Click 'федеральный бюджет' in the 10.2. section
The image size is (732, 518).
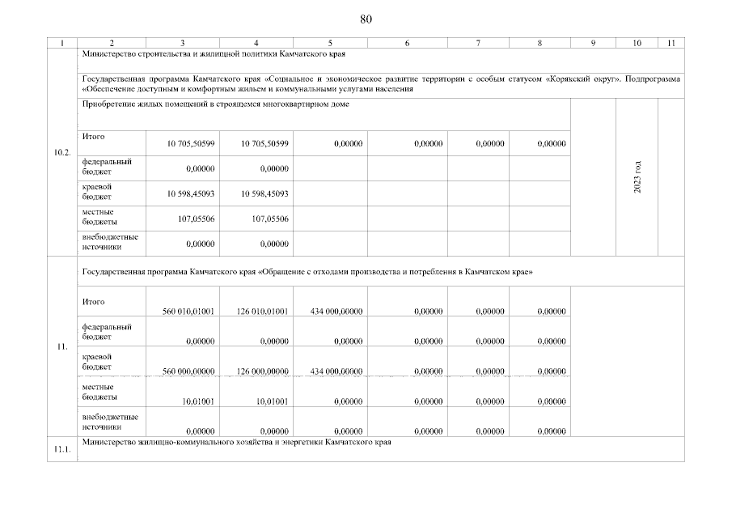click(107, 166)
